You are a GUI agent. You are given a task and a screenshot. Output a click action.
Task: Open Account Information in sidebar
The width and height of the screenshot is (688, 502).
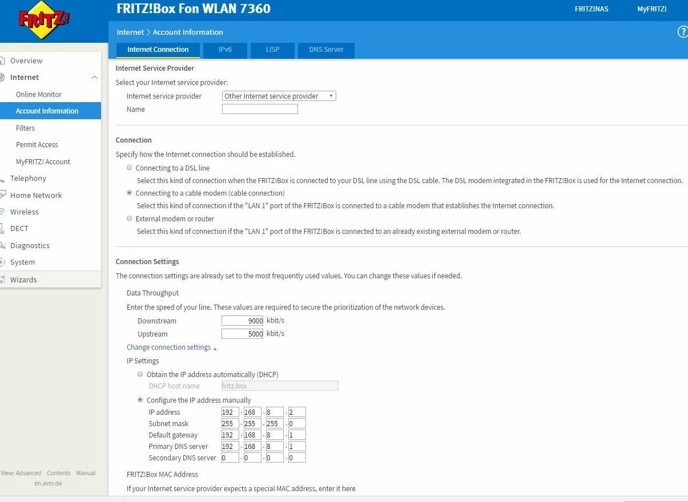click(x=47, y=111)
